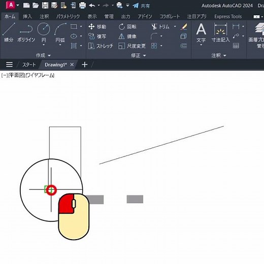The height and width of the screenshot is (264, 264).
Task: Expand the 作成 panel dropdown
Action: tap(43, 55)
